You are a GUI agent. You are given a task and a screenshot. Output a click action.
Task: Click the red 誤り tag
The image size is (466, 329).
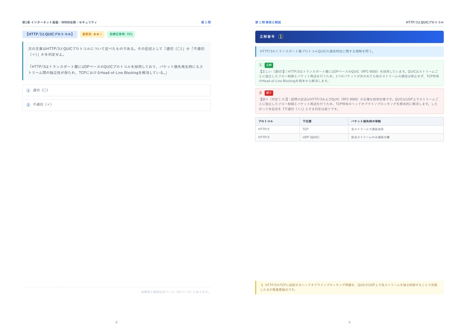[x=268, y=93]
